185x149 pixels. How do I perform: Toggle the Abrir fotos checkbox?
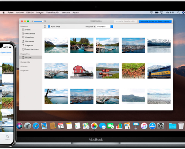click(49, 26)
